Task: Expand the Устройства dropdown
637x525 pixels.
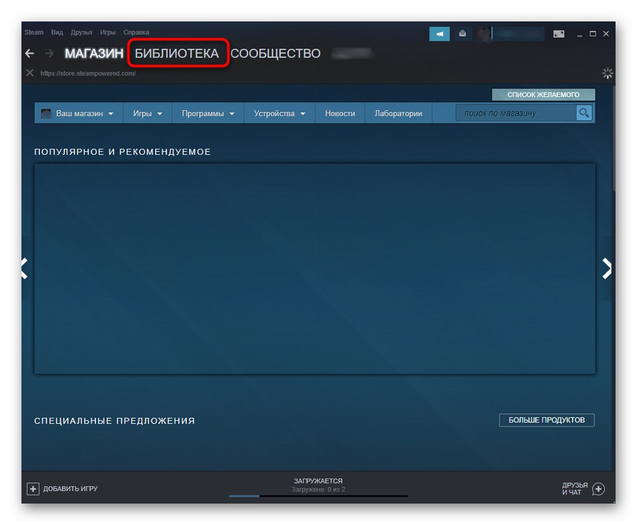Action: [x=280, y=113]
